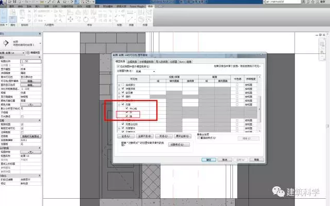Viewport: 330px width, 206px height.
Task: Uncheck the 风管 category visibility checkbox
Action: [123, 104]
